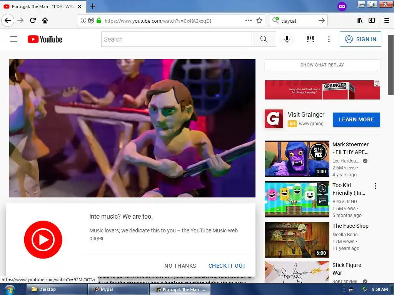Click the system tray network icon
Image resolution: width=394 pixels, height=295 pixels.
pyautogui.click(x=365, y=289)
